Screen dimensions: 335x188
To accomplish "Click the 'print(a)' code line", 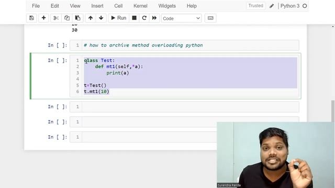I will (x=118, y=73).
